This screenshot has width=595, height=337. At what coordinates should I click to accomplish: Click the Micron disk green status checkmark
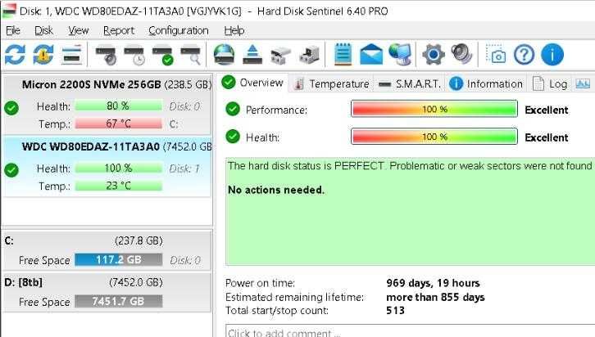coord(11,108)
